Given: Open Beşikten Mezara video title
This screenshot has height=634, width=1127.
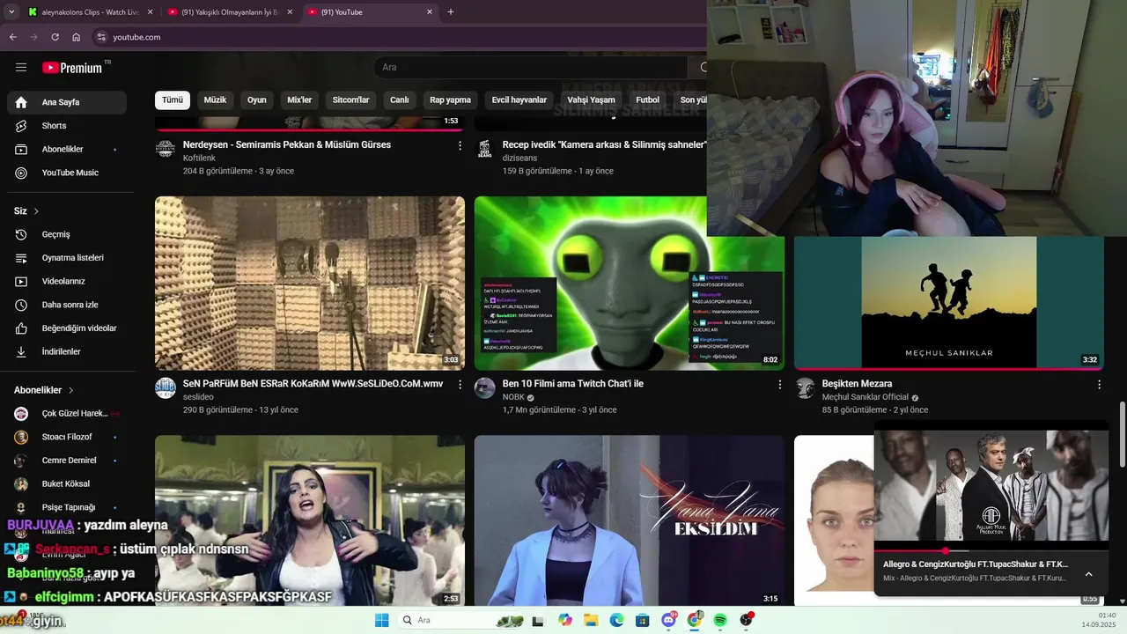Looking at the screenshot, I should (858, 384).
